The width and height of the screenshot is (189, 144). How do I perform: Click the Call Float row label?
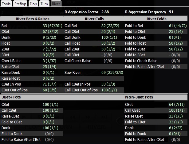coord(72,43)
